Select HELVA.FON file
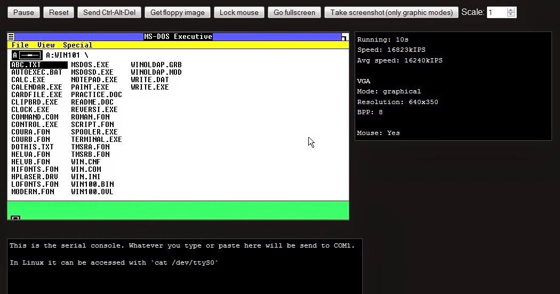 [30, 155]
